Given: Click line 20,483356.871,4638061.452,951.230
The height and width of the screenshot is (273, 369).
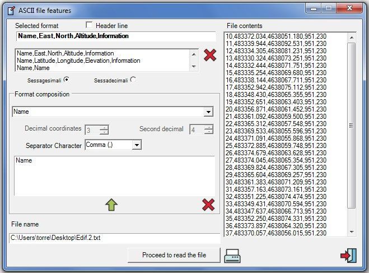Looking at the screenshot, I should pos(276,109).
